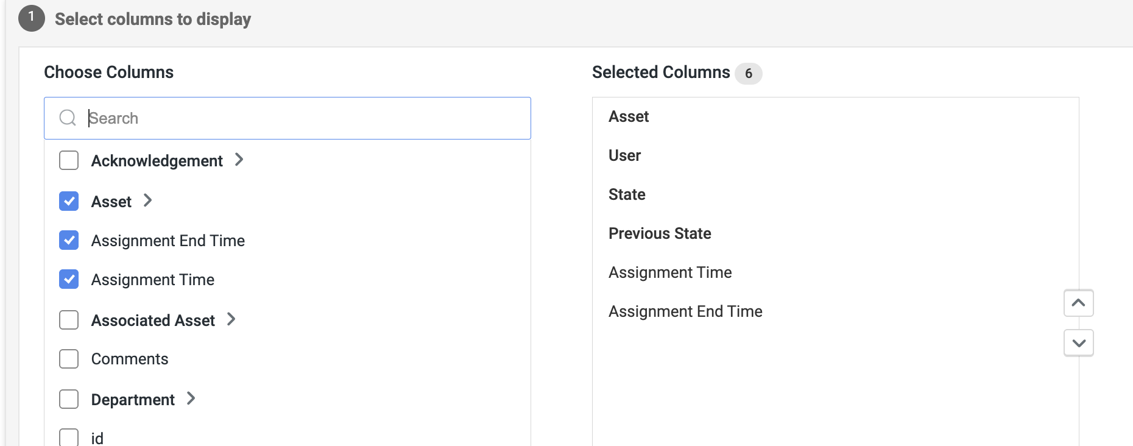Click the search magnifier icon
This screenshot has height=446, width=1133.
tap(68, 118)
